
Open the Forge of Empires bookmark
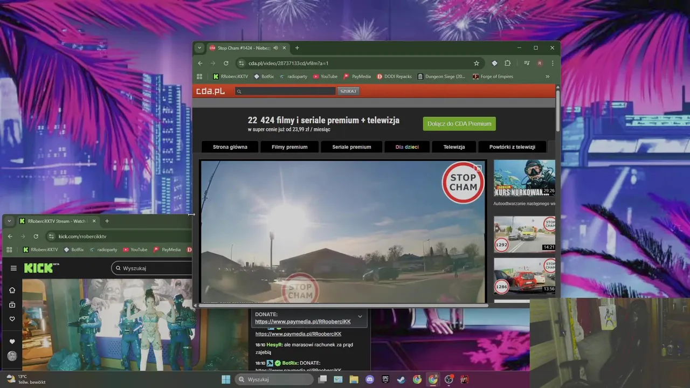493,77
